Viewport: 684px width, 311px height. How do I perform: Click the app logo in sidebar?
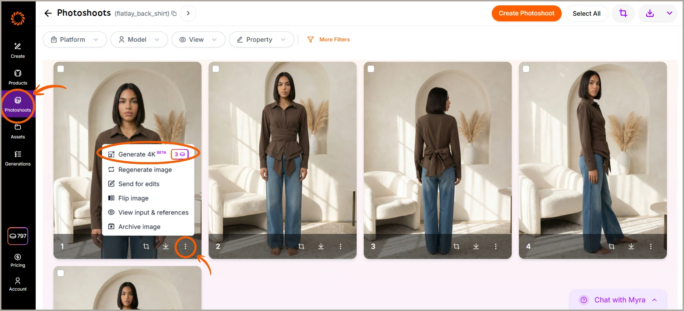click(18, 19)
